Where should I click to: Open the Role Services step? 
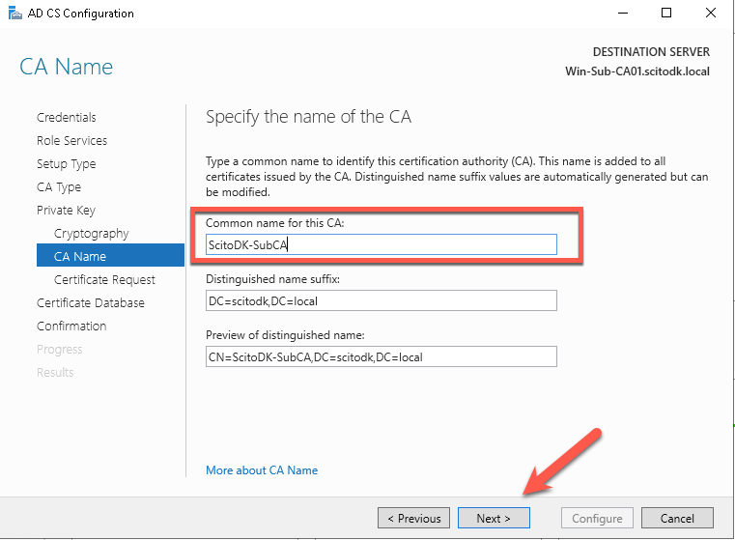coord(71,141)
